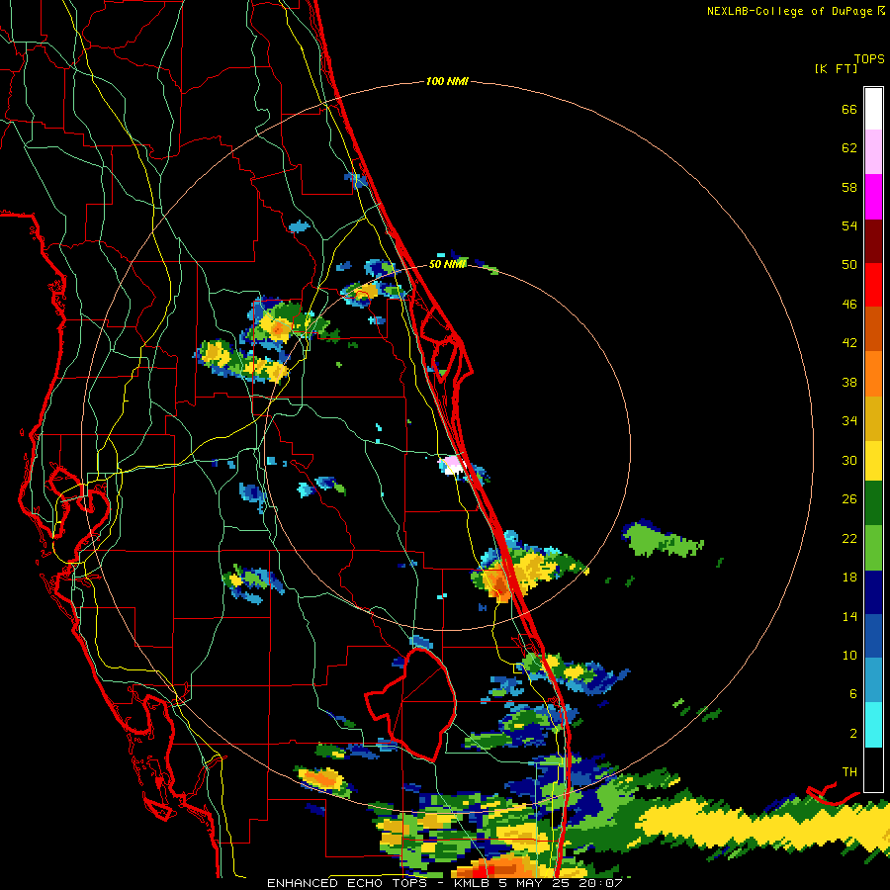Click the dark green legend swatch
Viewport: 890px width, 890px height.
point(873,503)
